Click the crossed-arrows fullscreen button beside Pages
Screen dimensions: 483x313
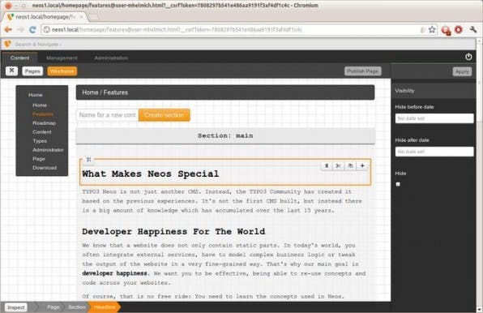(x=11, y=71)
